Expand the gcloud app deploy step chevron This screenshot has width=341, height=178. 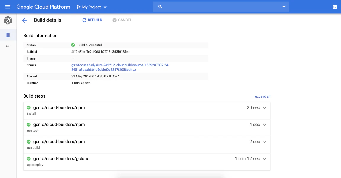264,159
